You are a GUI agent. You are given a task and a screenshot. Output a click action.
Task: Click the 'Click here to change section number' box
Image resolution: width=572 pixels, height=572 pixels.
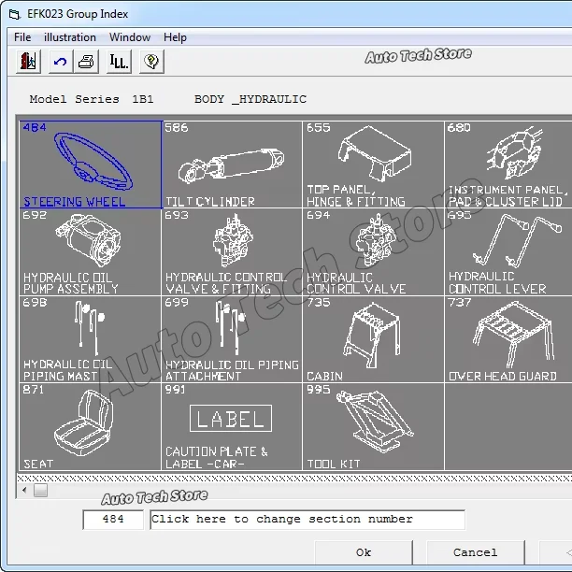click(307, 520)
